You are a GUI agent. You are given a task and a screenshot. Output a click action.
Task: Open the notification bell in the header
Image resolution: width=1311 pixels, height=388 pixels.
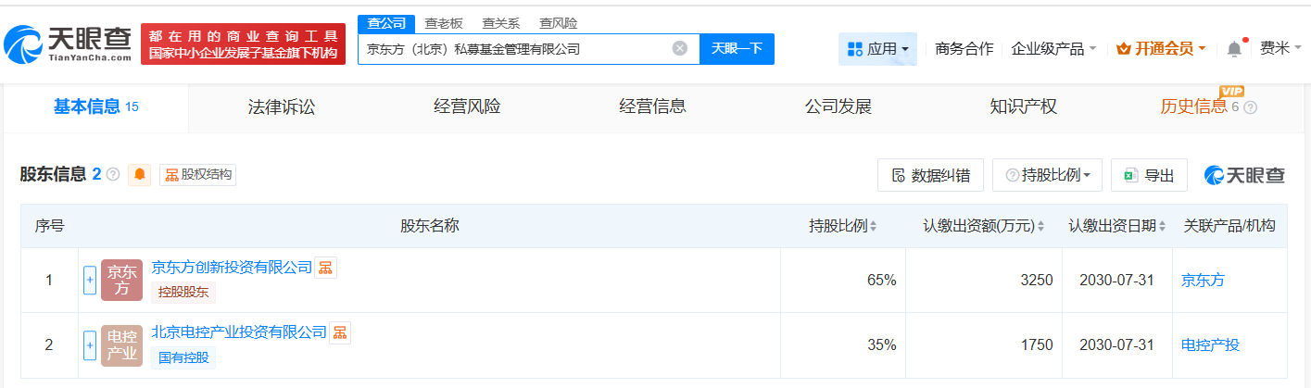click(x=1234, y=49)
